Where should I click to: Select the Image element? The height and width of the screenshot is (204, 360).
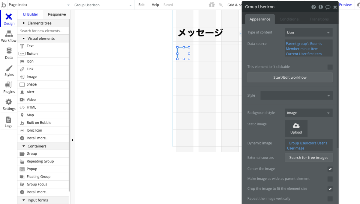point(43,77)
